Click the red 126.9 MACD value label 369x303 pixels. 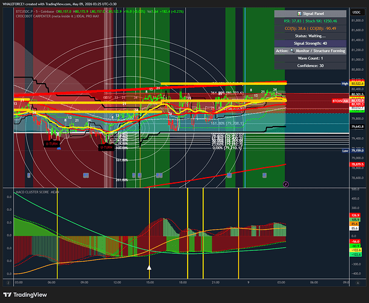[355, 215]
